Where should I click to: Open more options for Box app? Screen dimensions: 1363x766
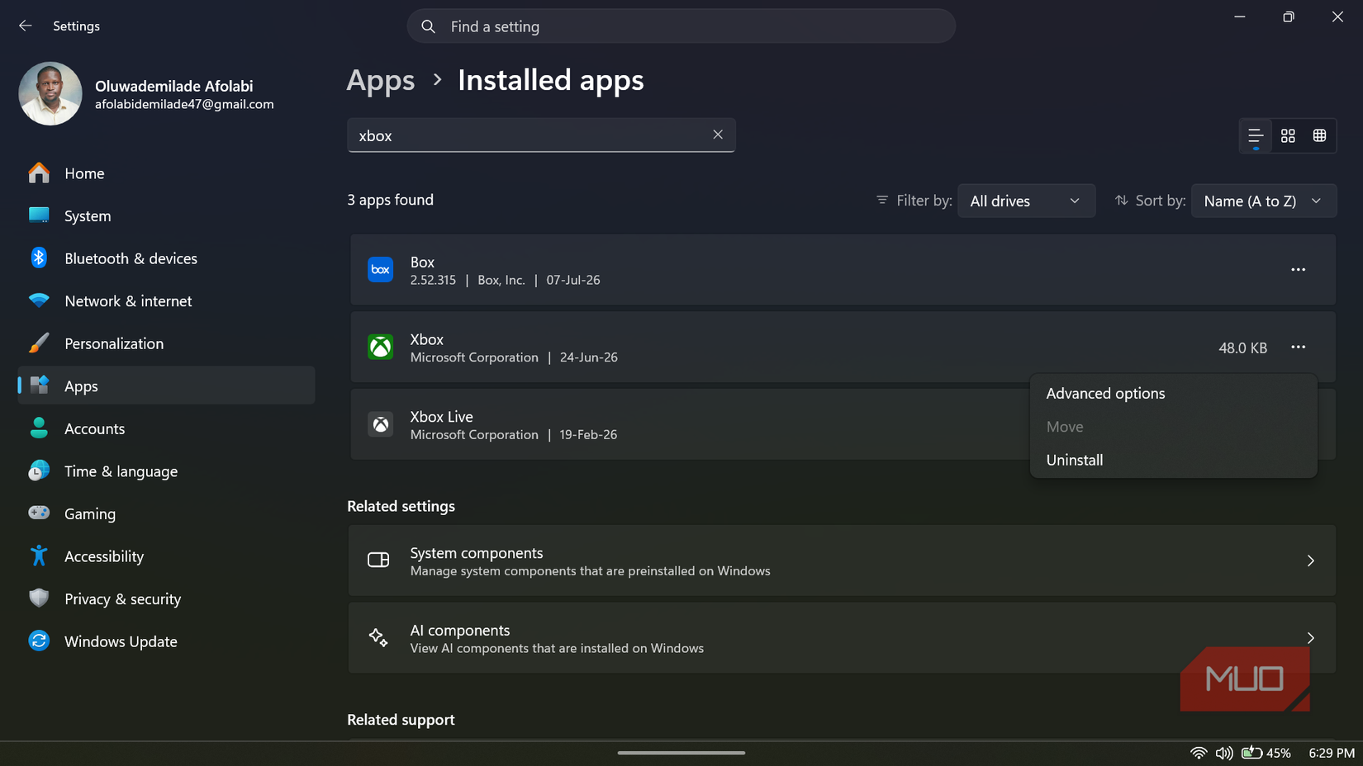click(1298, 270)
